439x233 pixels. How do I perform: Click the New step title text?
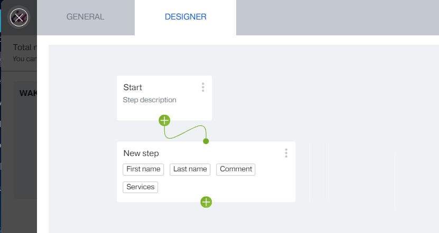141,153
